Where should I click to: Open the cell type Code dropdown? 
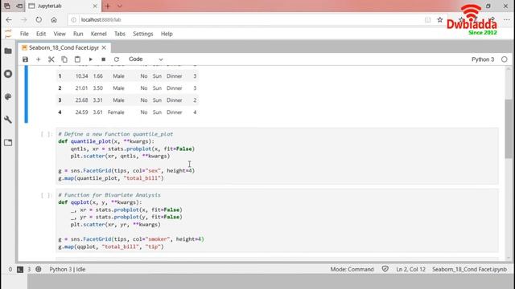[x=146, y=59]
